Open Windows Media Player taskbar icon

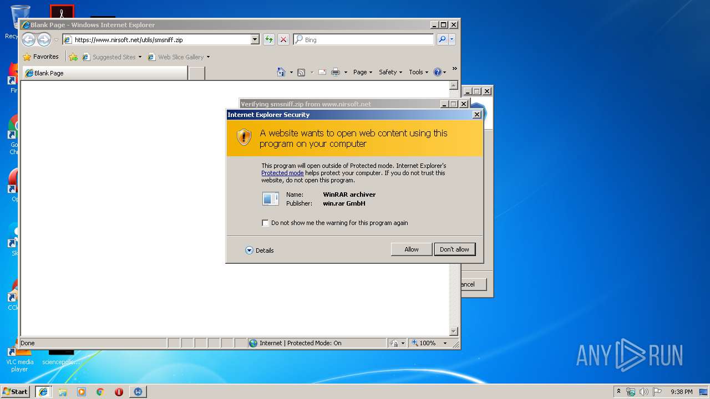82,391
